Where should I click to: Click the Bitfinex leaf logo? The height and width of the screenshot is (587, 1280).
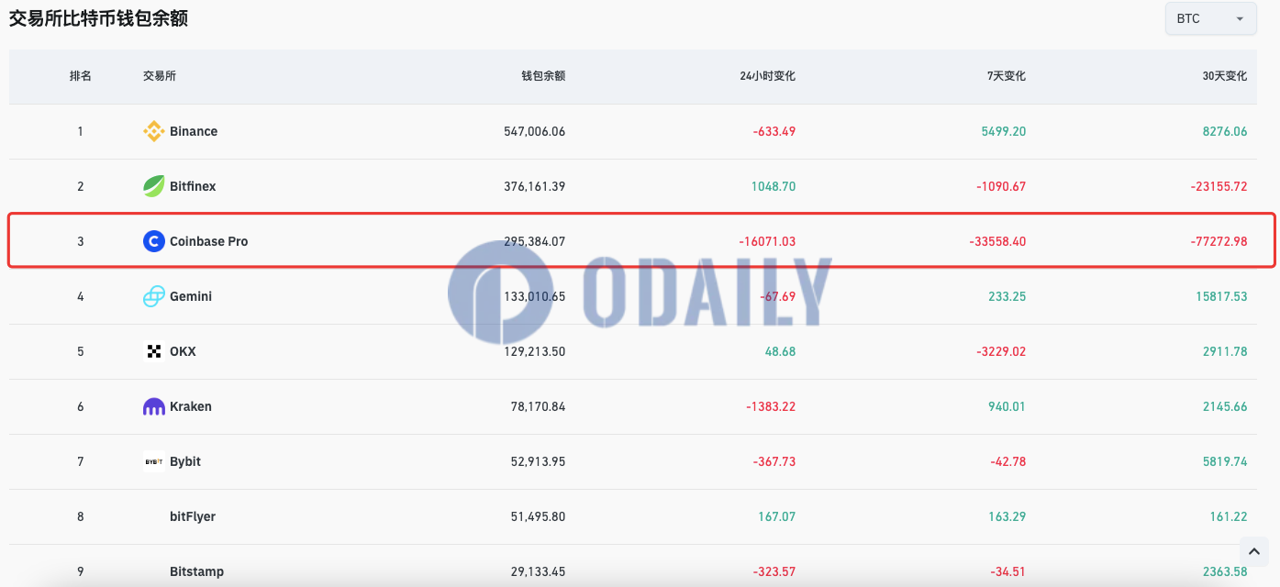point(154,186)
